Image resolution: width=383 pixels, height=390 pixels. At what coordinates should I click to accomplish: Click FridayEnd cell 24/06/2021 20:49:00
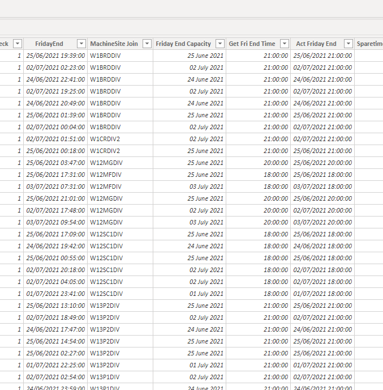point(55,103)
